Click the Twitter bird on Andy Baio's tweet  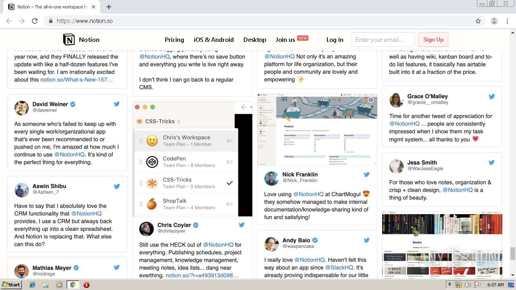(x=366, y=240)
